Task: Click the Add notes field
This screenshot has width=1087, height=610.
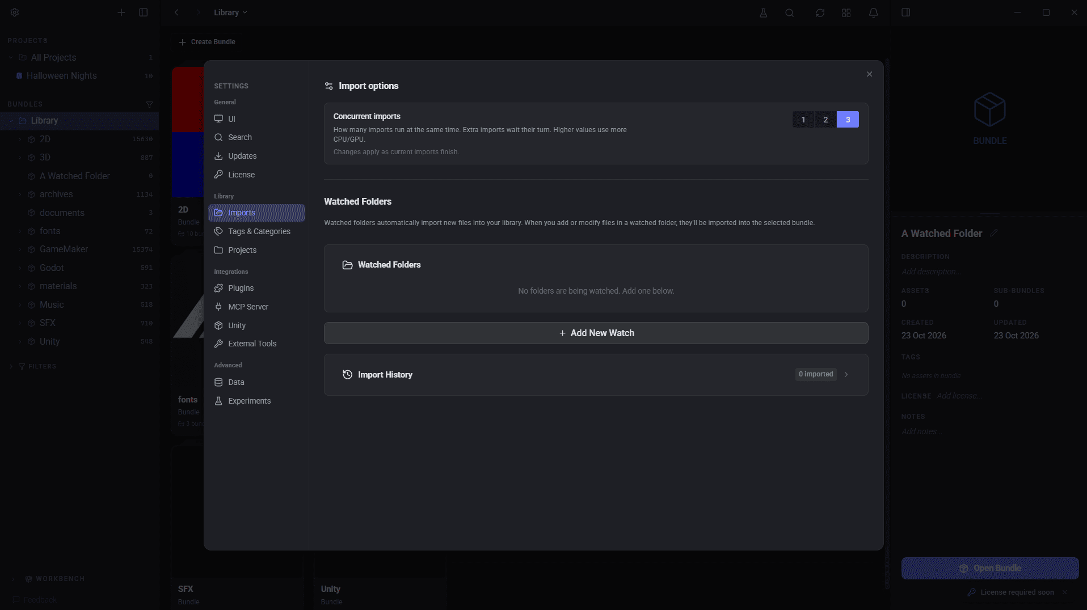Action: coord(922,431)
